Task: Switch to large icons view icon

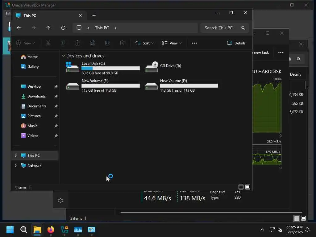Action: 248,187
